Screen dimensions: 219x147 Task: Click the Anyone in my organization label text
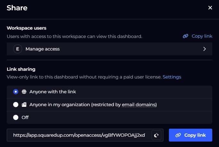tap(93, 105)
